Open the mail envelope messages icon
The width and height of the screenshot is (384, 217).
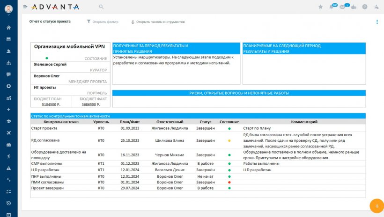point(343,7)
